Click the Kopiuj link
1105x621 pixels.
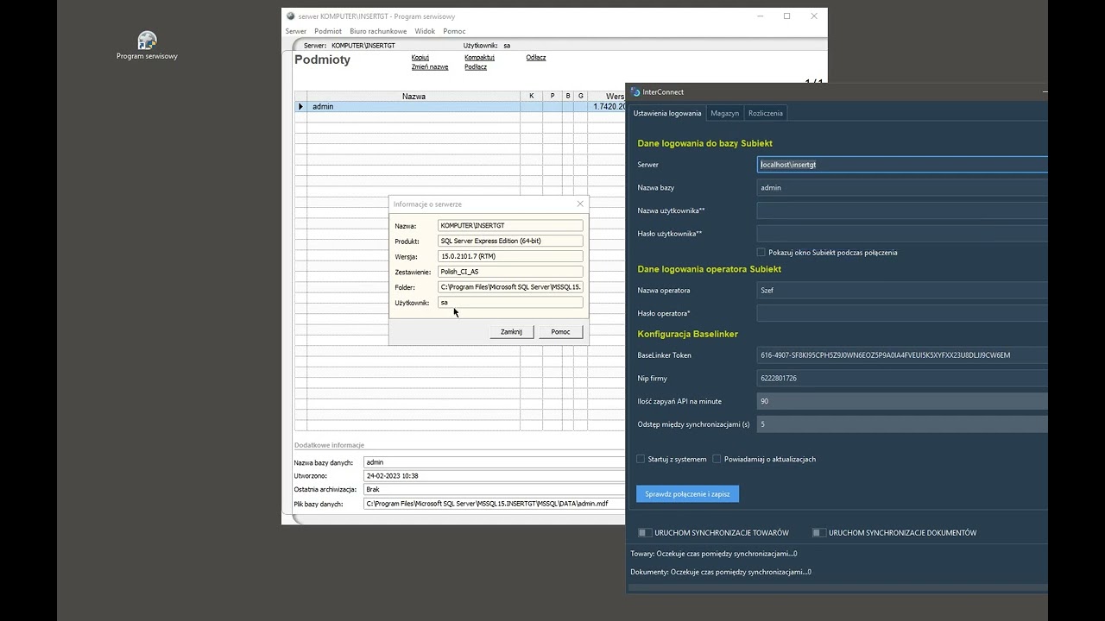(x=420, y=58)
